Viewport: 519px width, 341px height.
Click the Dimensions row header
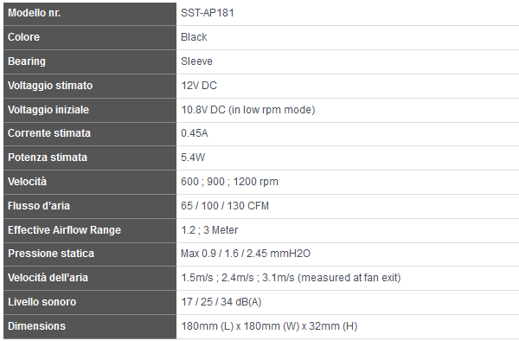90,326
